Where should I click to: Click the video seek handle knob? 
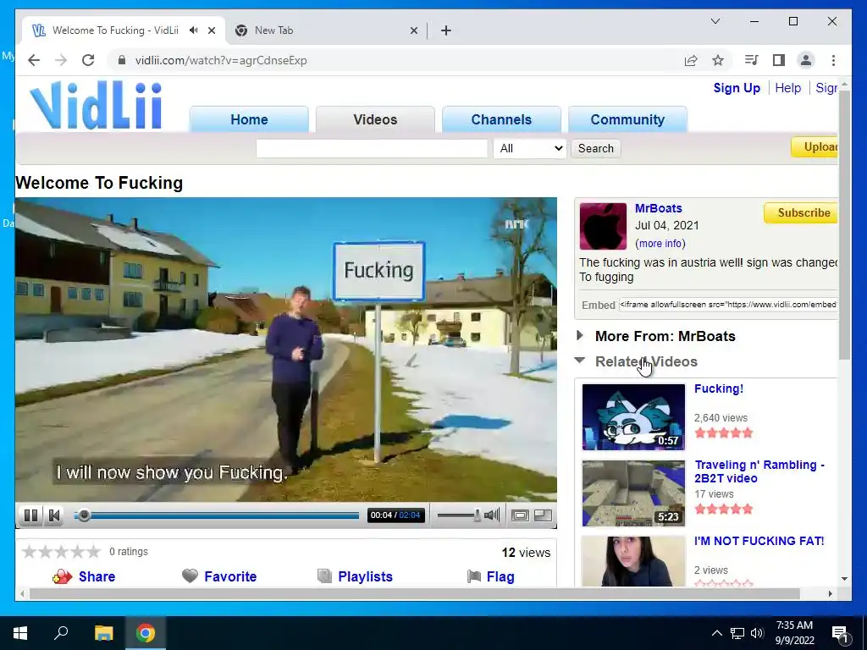(x=84, y=515)
